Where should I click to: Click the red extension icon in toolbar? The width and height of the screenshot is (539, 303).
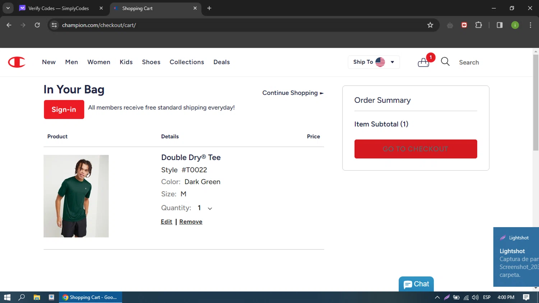(464, 25)
